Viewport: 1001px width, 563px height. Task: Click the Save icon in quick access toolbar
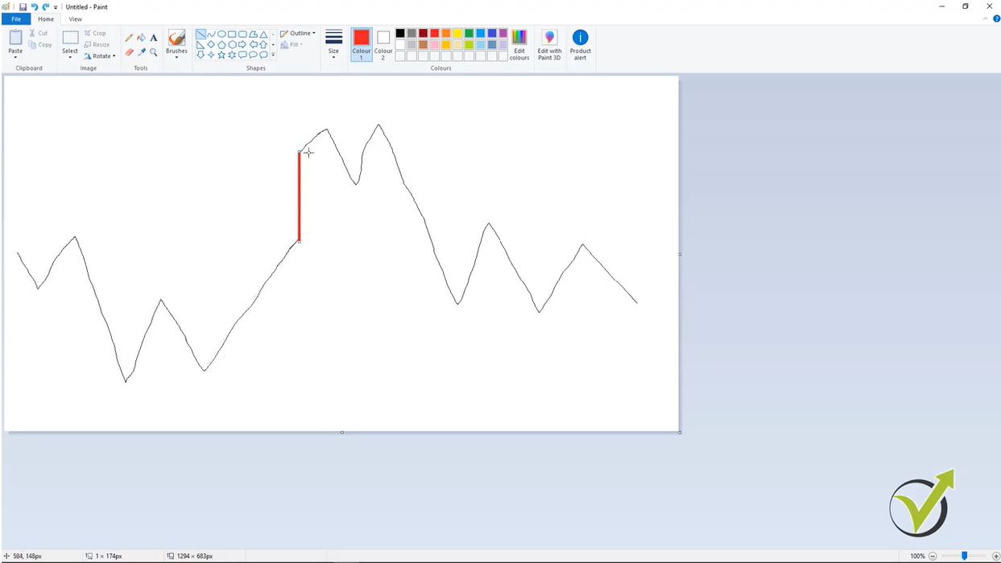[23, 6]
